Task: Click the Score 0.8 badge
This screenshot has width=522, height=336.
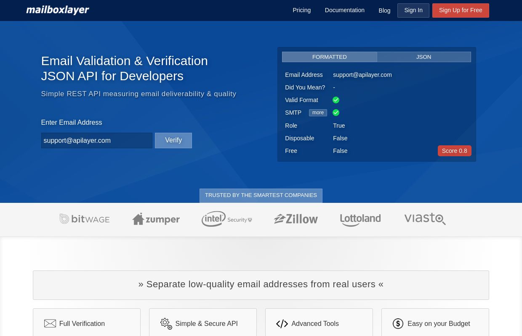Action: click(455, 151)
